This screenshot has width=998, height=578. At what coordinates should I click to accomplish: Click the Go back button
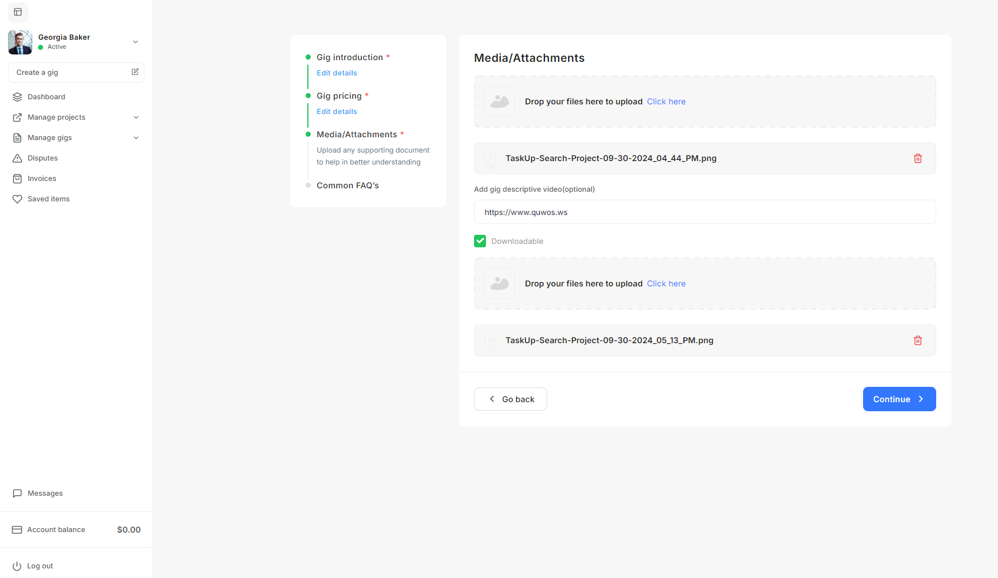510,399
